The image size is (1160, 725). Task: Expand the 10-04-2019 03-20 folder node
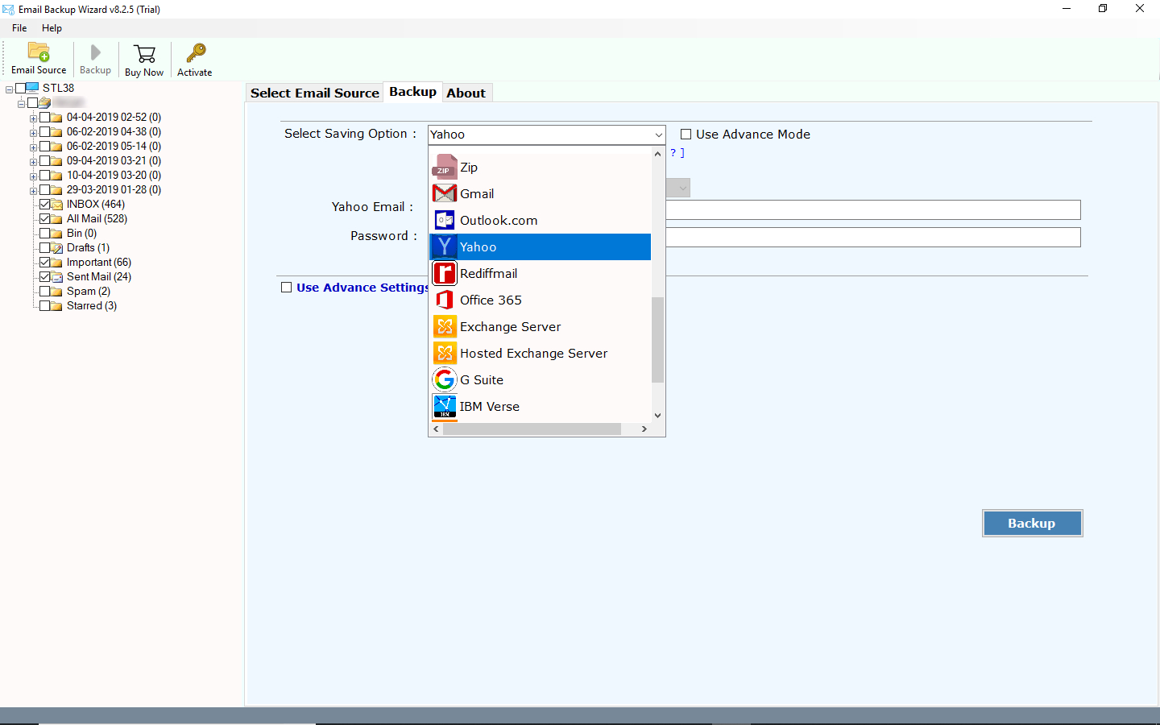click(x=34, y=176)
